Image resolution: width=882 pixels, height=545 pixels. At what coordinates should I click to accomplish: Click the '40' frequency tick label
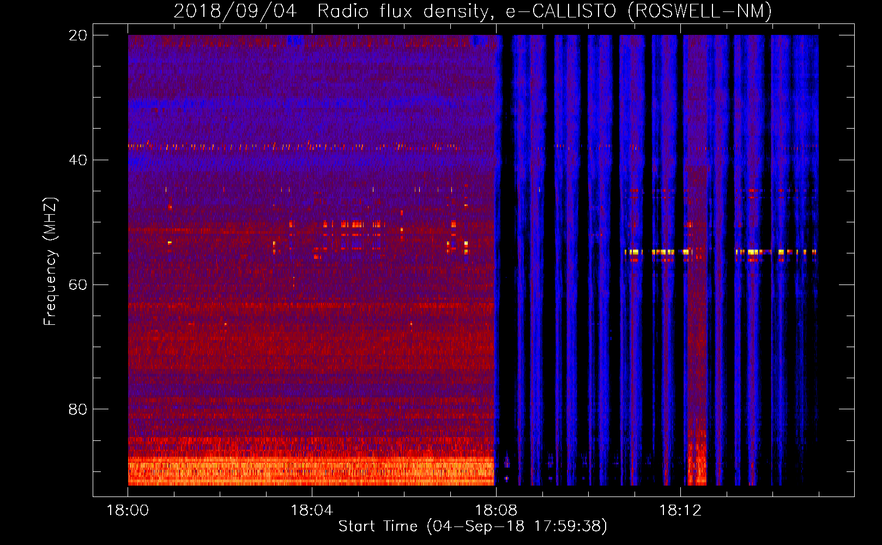pos(78,160)
